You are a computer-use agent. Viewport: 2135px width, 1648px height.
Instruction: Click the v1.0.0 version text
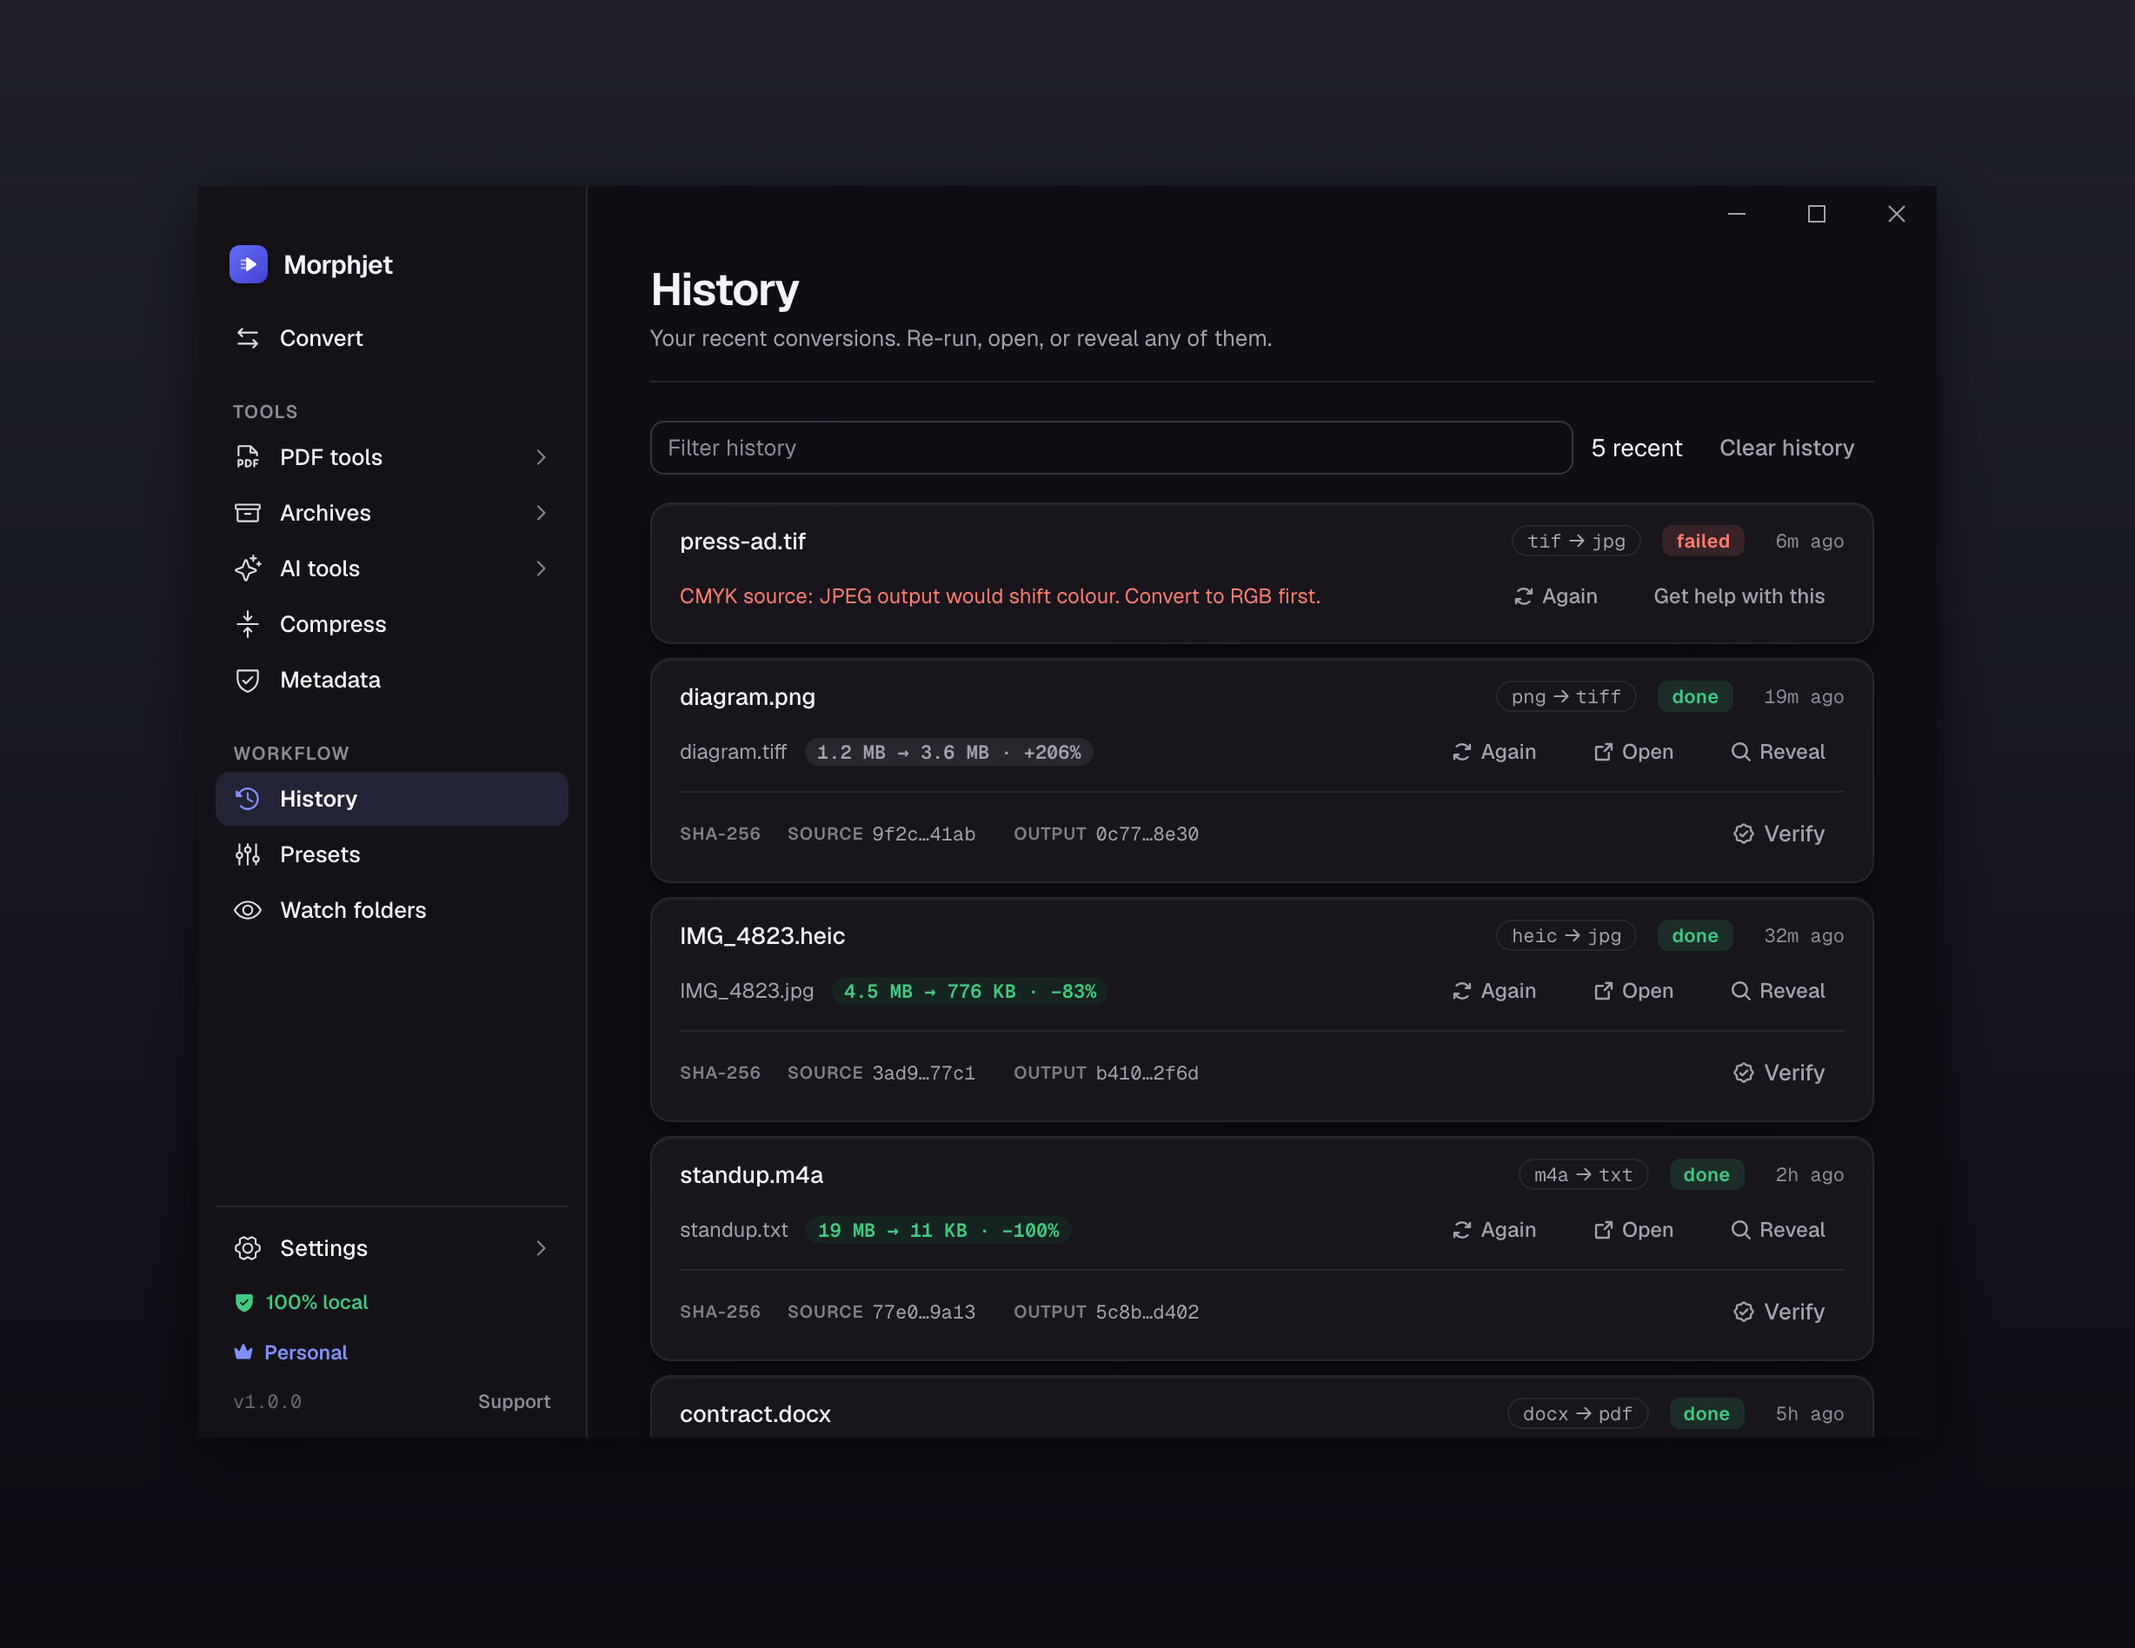point(267,1400)
